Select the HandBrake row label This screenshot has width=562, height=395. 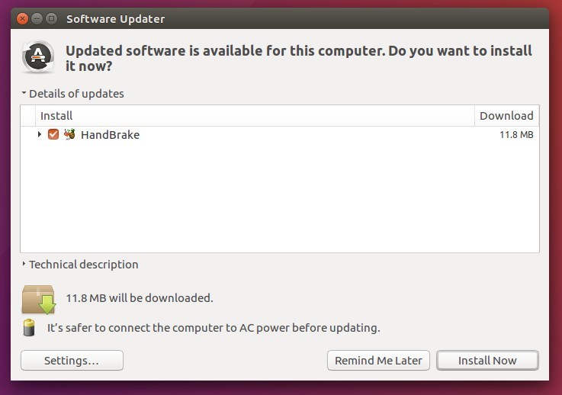point(110,135)
